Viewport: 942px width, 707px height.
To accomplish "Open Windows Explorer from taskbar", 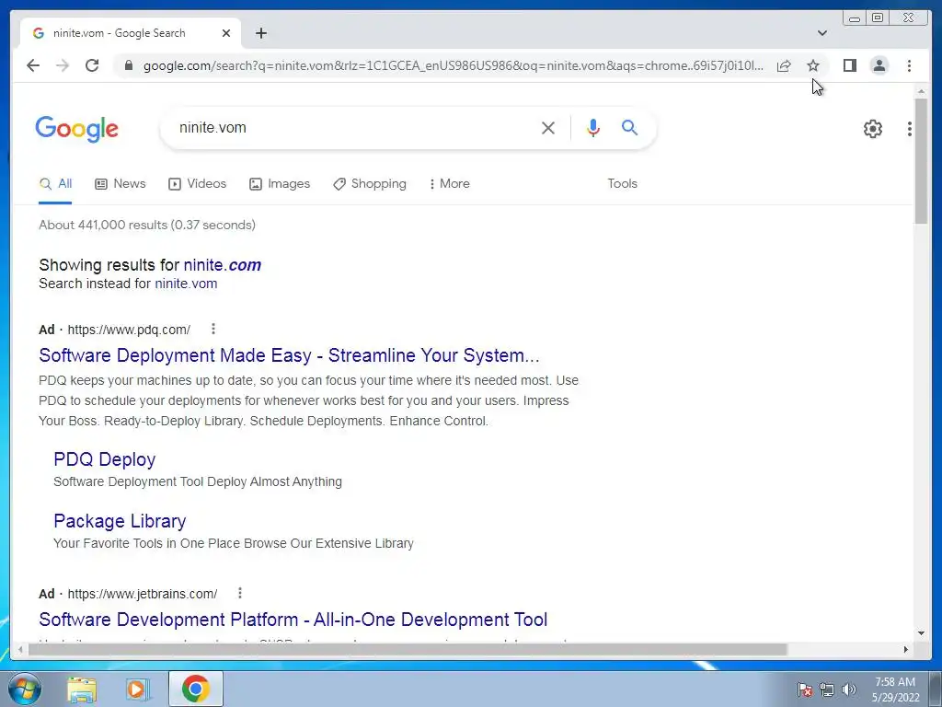I will tap(82, 689).
